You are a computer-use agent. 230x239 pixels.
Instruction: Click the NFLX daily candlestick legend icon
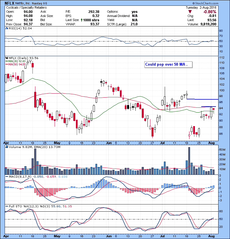pyautogui.click(x=7, y=58)
